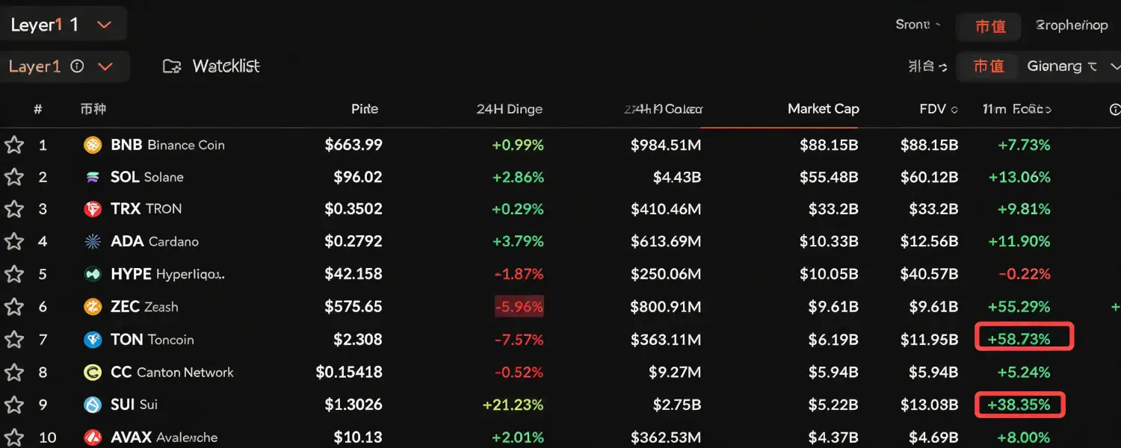
Task: Click the Toncoin logo
Action: [93, 340]
